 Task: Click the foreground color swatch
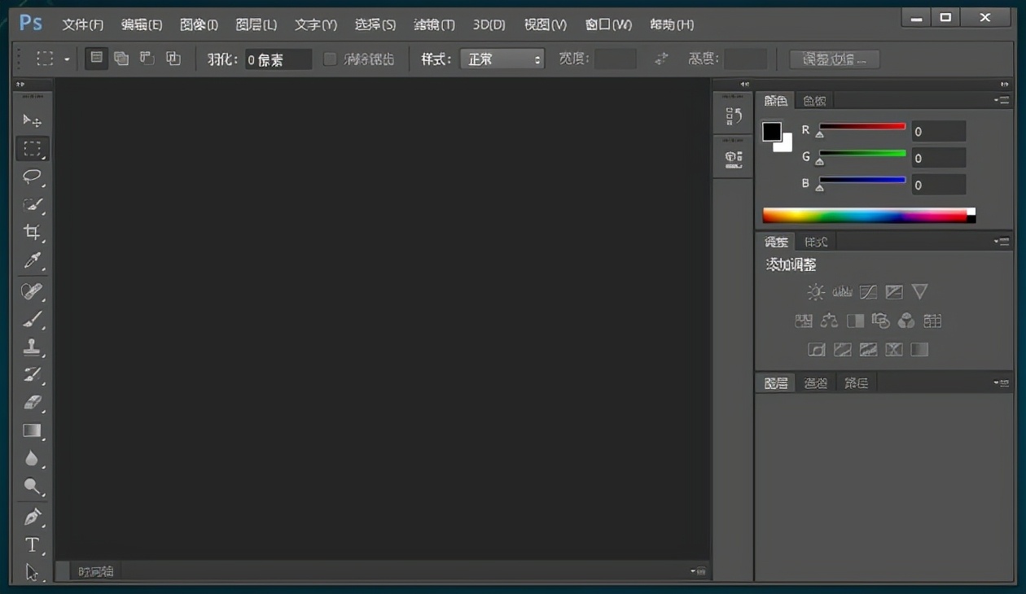click(x=771, y=132)
